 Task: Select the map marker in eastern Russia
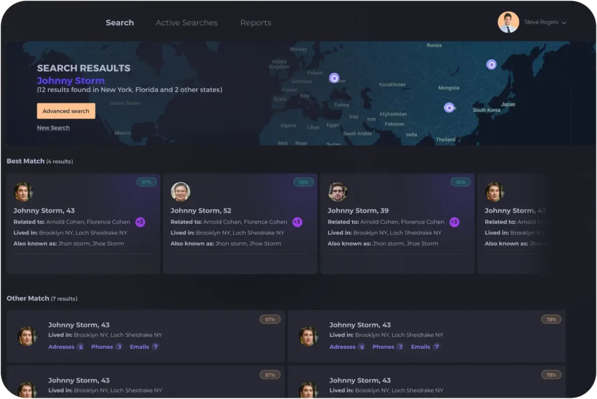pos(491,65)
